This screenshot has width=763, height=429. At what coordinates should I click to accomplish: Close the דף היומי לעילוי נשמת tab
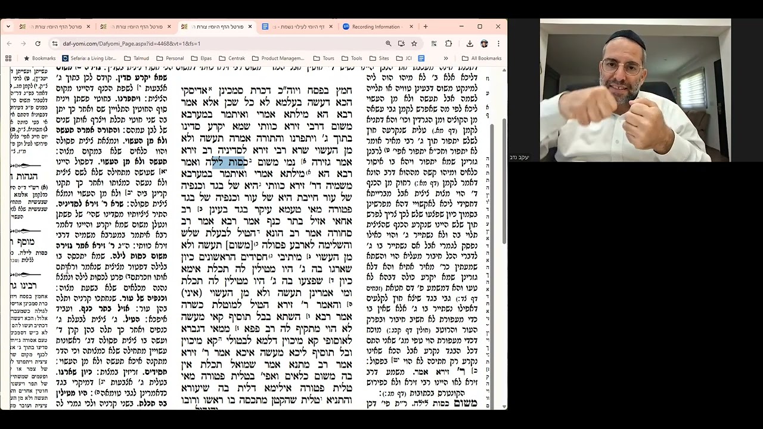[x=330, y=27]
